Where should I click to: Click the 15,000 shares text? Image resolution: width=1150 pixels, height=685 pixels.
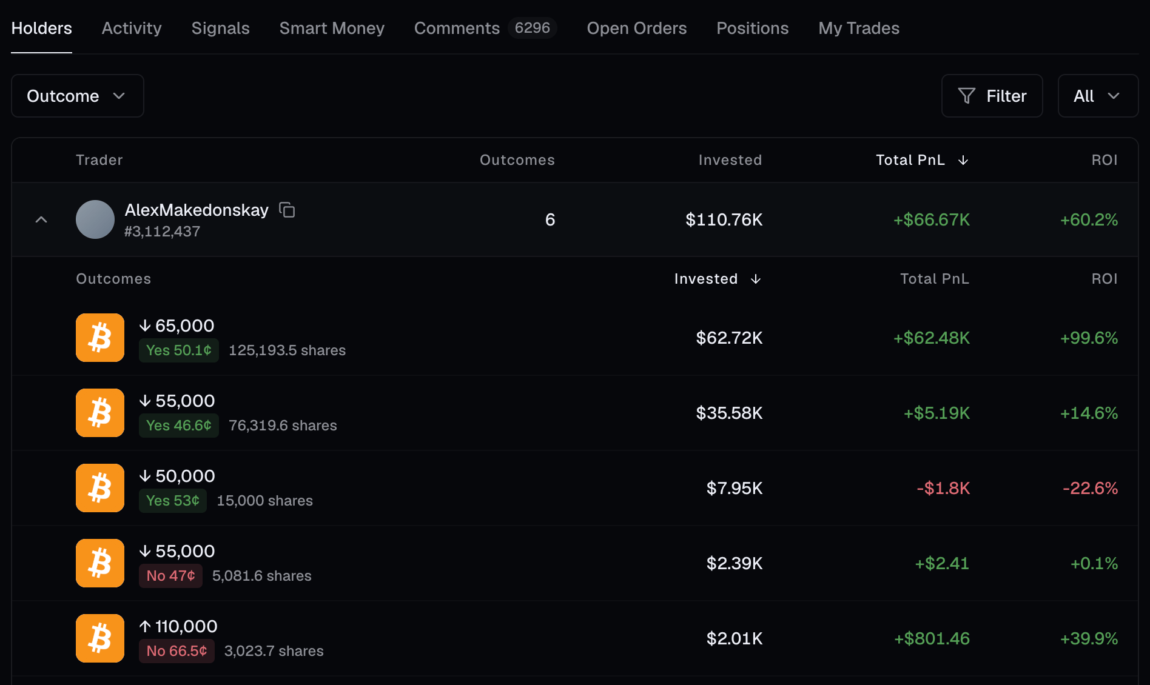click(x=264, y=501)
